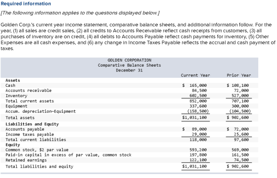Image resolution: width=277 pixels, height=178 pixels.
Task: Click the 'Retained earnings' row label
Action: [26, 160]
